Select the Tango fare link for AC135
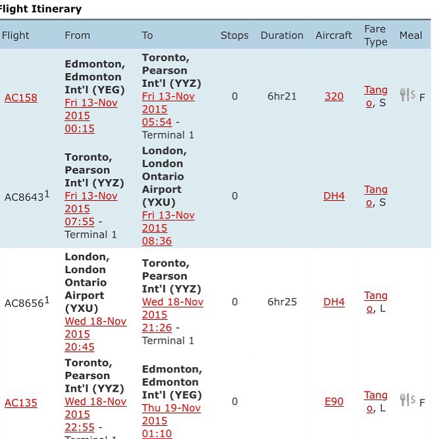439x439 pixels. 376,396
